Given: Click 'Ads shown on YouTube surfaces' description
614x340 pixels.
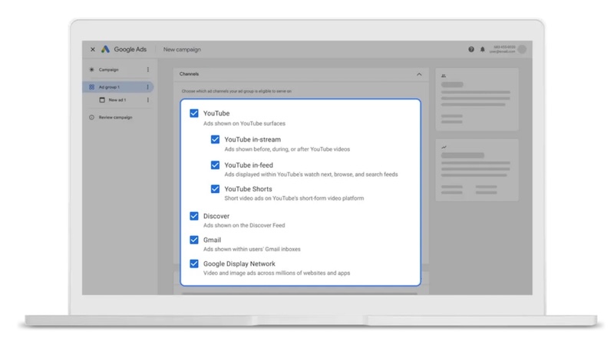Looking at the screenshot, I should tap(244, 123).
